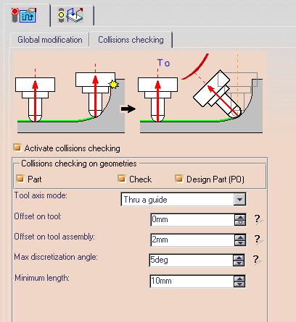296x322 pixels.
Task: Open the Tool axis mode dropdown arrow
Action: click(x=239, y=199)
